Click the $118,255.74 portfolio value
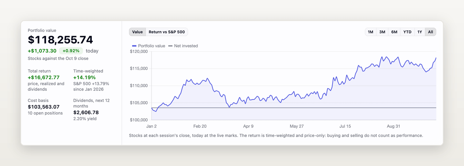Screen dimensions: 464x166 tap(60, 40)
